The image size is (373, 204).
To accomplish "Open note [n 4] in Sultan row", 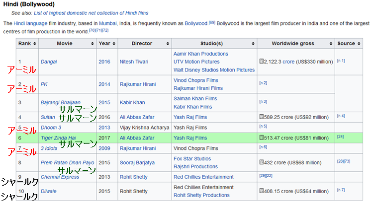I will 341,116.
